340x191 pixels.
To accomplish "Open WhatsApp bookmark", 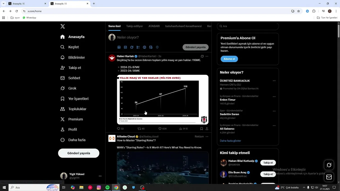I will pos(29,18).
